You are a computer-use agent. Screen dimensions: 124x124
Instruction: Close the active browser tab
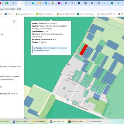tap(21, 3)
